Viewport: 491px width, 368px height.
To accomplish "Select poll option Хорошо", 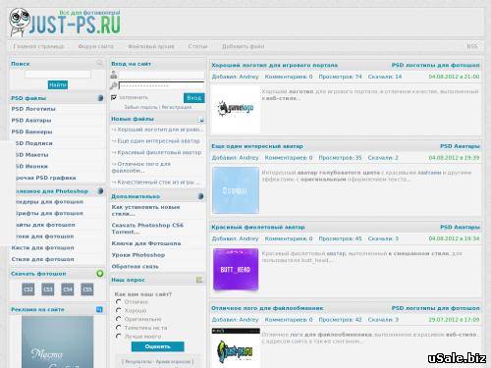I will [119, 310].
